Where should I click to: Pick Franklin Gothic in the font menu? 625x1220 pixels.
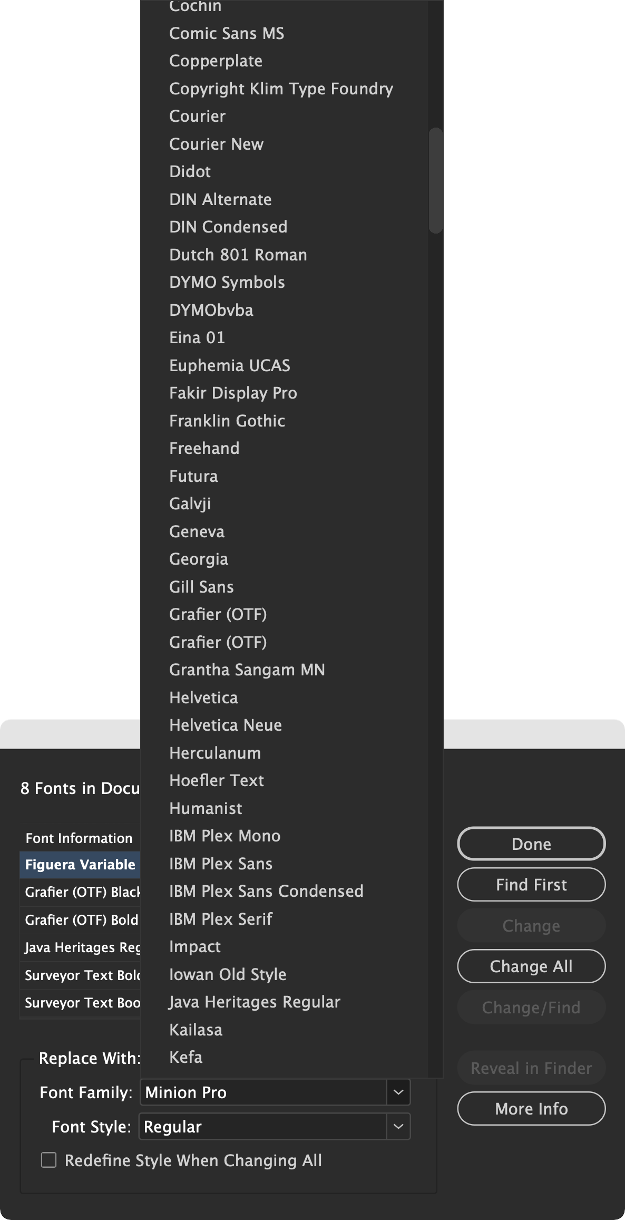click(x=227, y=421)
